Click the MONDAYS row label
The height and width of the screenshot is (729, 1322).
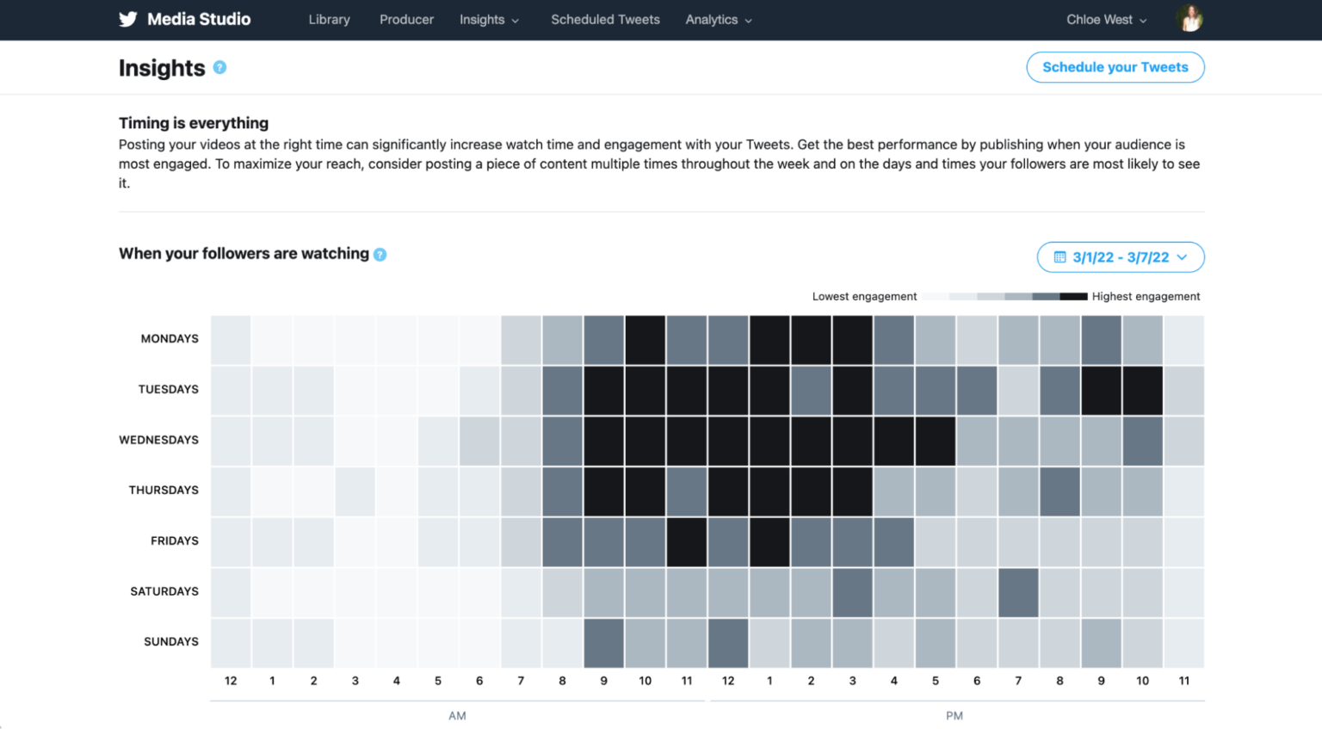[170, 338]
